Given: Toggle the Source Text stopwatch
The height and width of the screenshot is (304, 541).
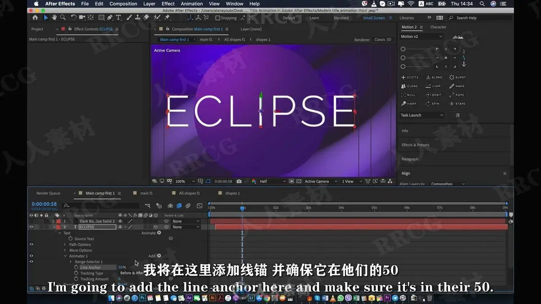Looking at the screenshot, I should [x=71, y=239].
